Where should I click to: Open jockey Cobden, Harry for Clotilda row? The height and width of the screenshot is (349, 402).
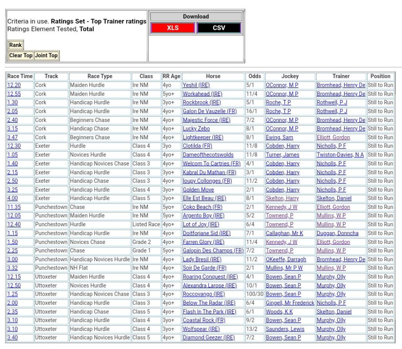(x=282, y=146)
